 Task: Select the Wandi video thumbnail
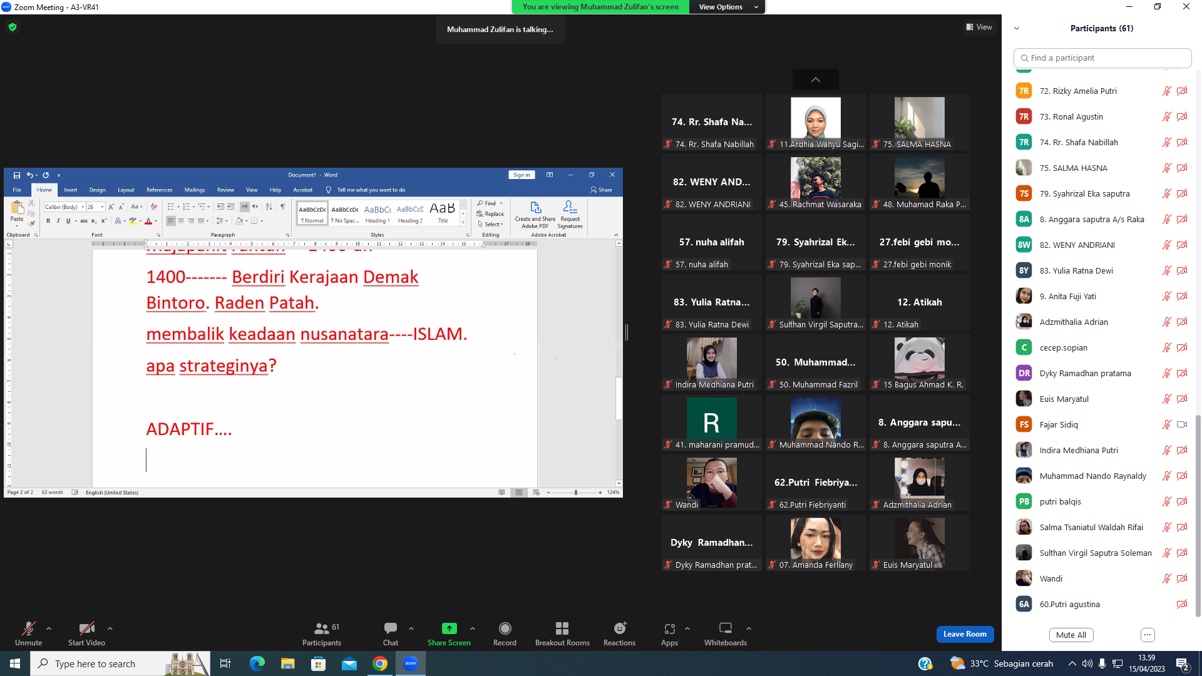point(712,483)
